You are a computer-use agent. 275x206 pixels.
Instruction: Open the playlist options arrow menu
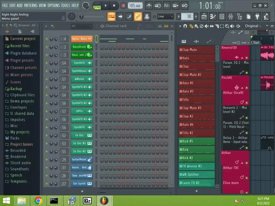[x=180, y=26]
